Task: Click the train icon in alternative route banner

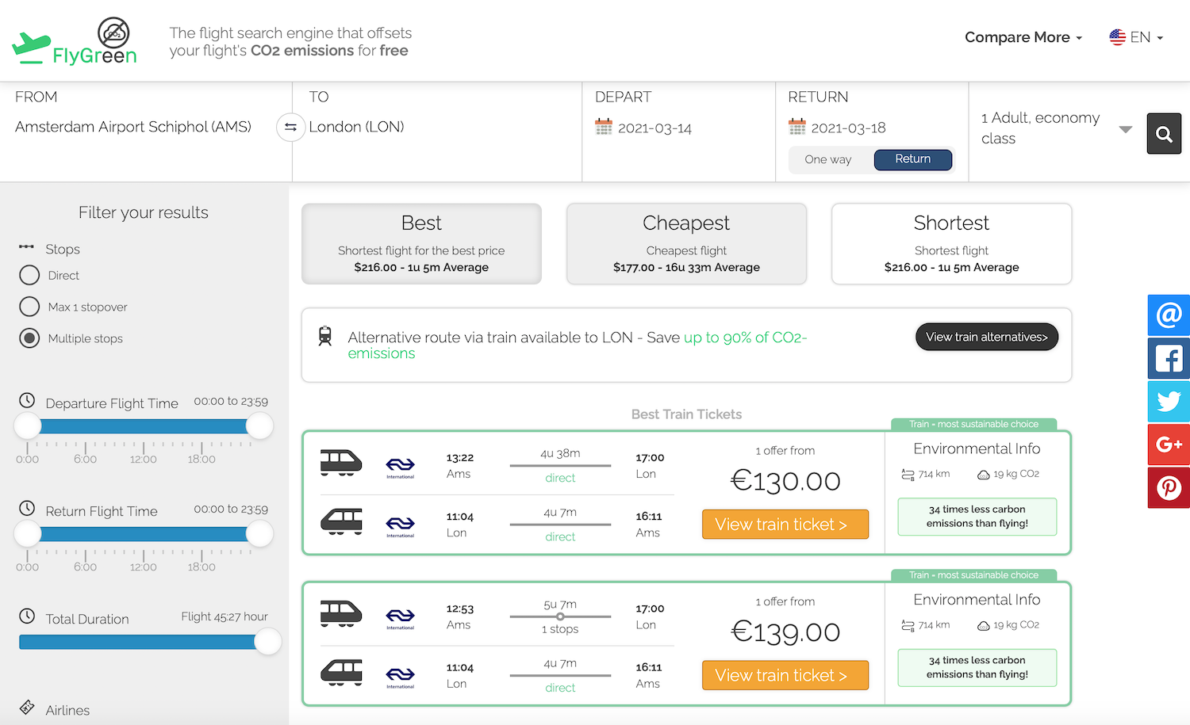Action: pos(325,336)
